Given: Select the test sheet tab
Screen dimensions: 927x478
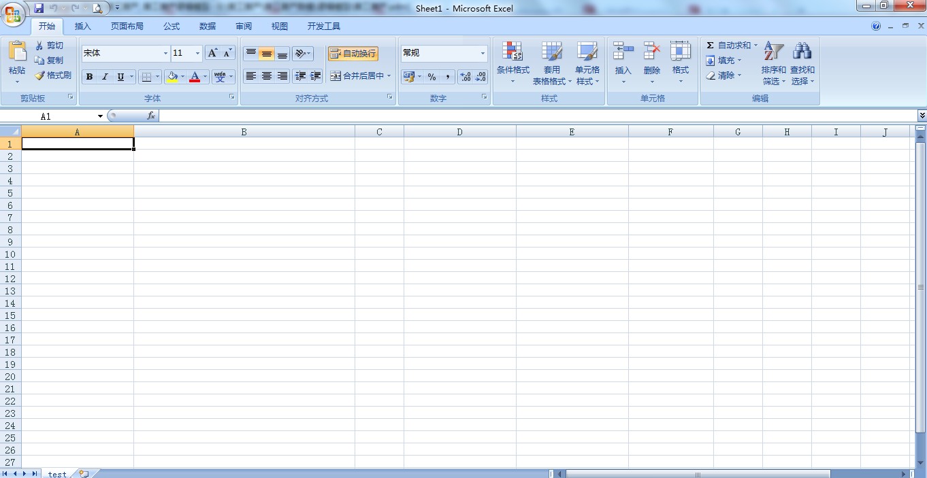Looking at the screenshot, I should click(57, 474).
